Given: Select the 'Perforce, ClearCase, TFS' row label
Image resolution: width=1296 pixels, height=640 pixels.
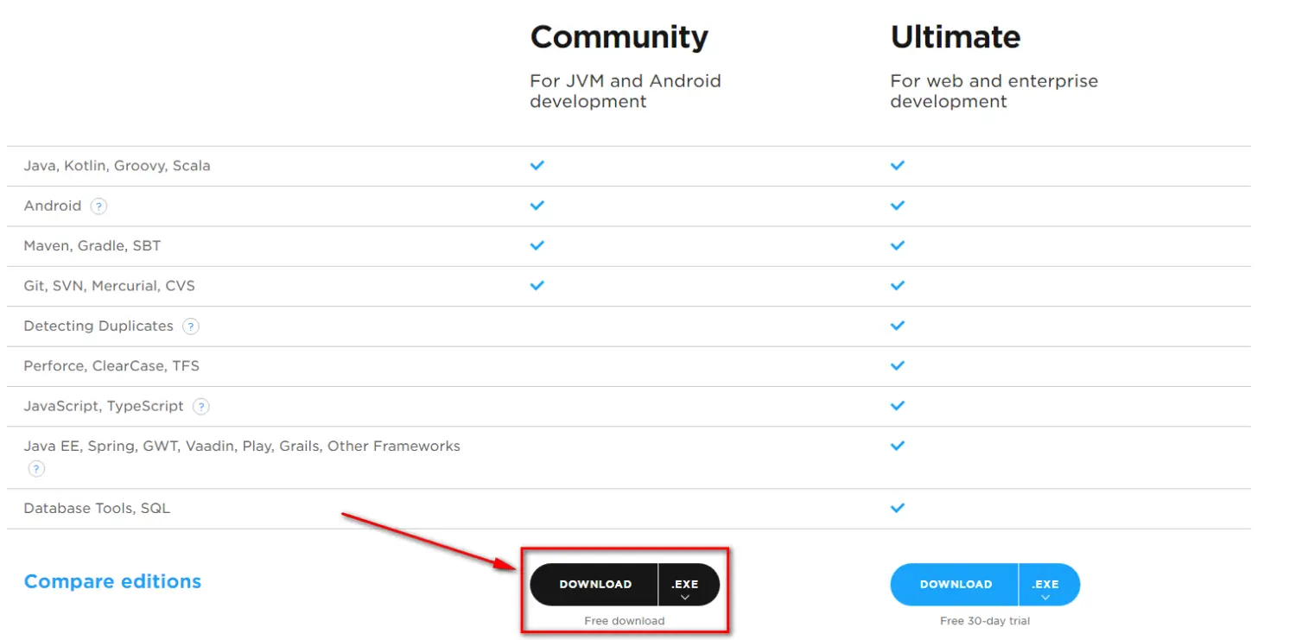Looking at the screenshot, I should coord(111,366).
